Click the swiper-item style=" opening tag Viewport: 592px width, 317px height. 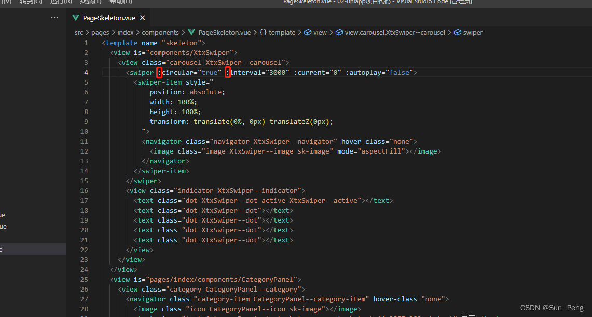174,82
